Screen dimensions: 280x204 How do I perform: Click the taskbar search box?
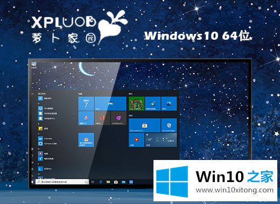[x=62, y=182]
